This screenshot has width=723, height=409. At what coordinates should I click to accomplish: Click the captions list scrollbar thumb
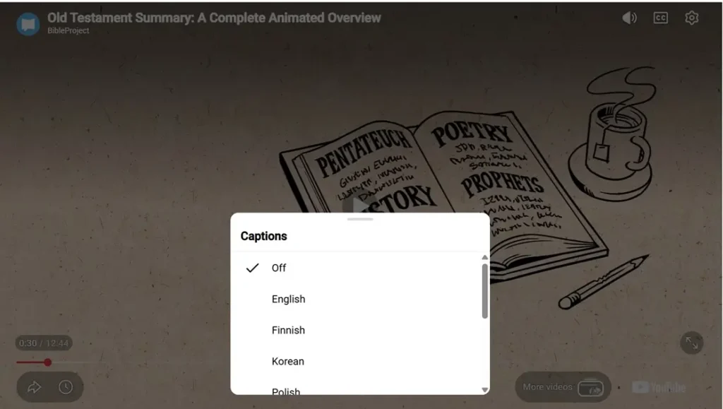pyautogui.click(x=484, y=291)
